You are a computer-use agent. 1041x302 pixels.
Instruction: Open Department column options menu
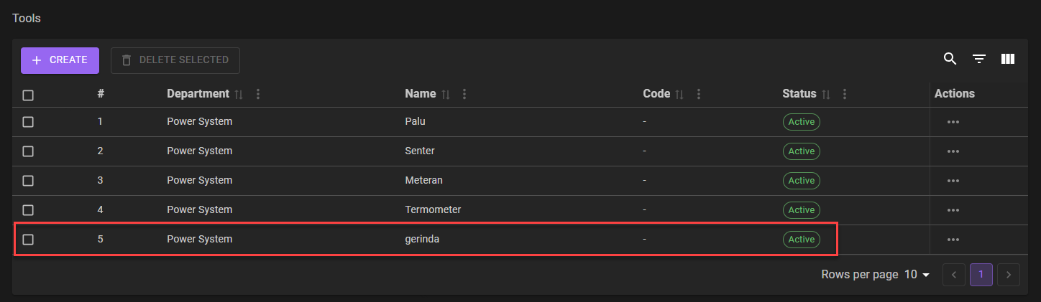(x=258, y=94)
